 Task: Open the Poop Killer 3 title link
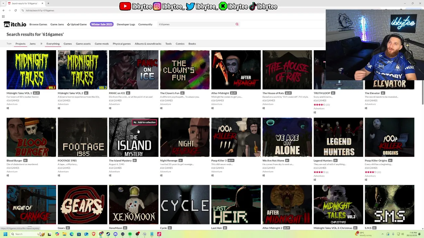coord(219,161)
